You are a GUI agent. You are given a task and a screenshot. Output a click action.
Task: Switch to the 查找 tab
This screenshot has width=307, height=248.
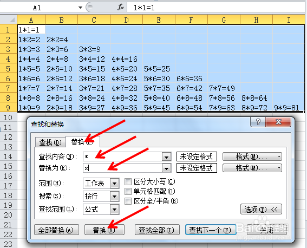50,142
